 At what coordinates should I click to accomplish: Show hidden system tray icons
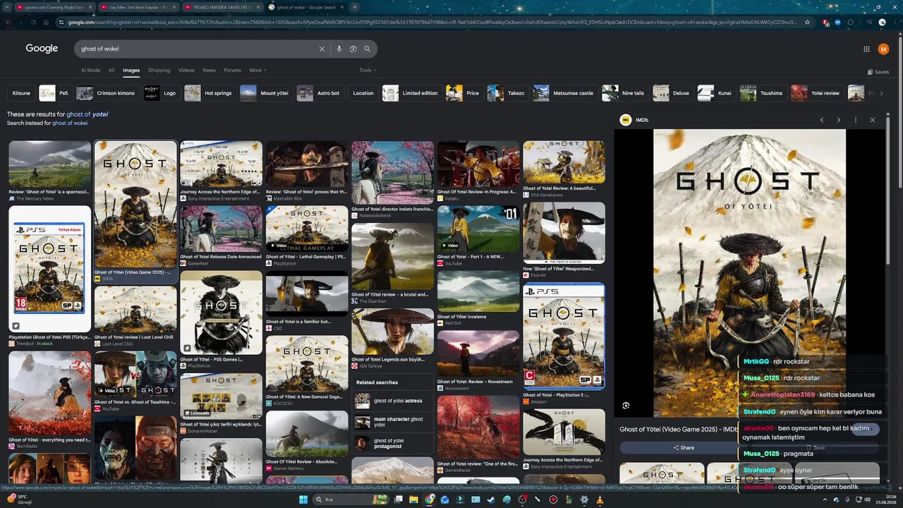coord(825,500)
